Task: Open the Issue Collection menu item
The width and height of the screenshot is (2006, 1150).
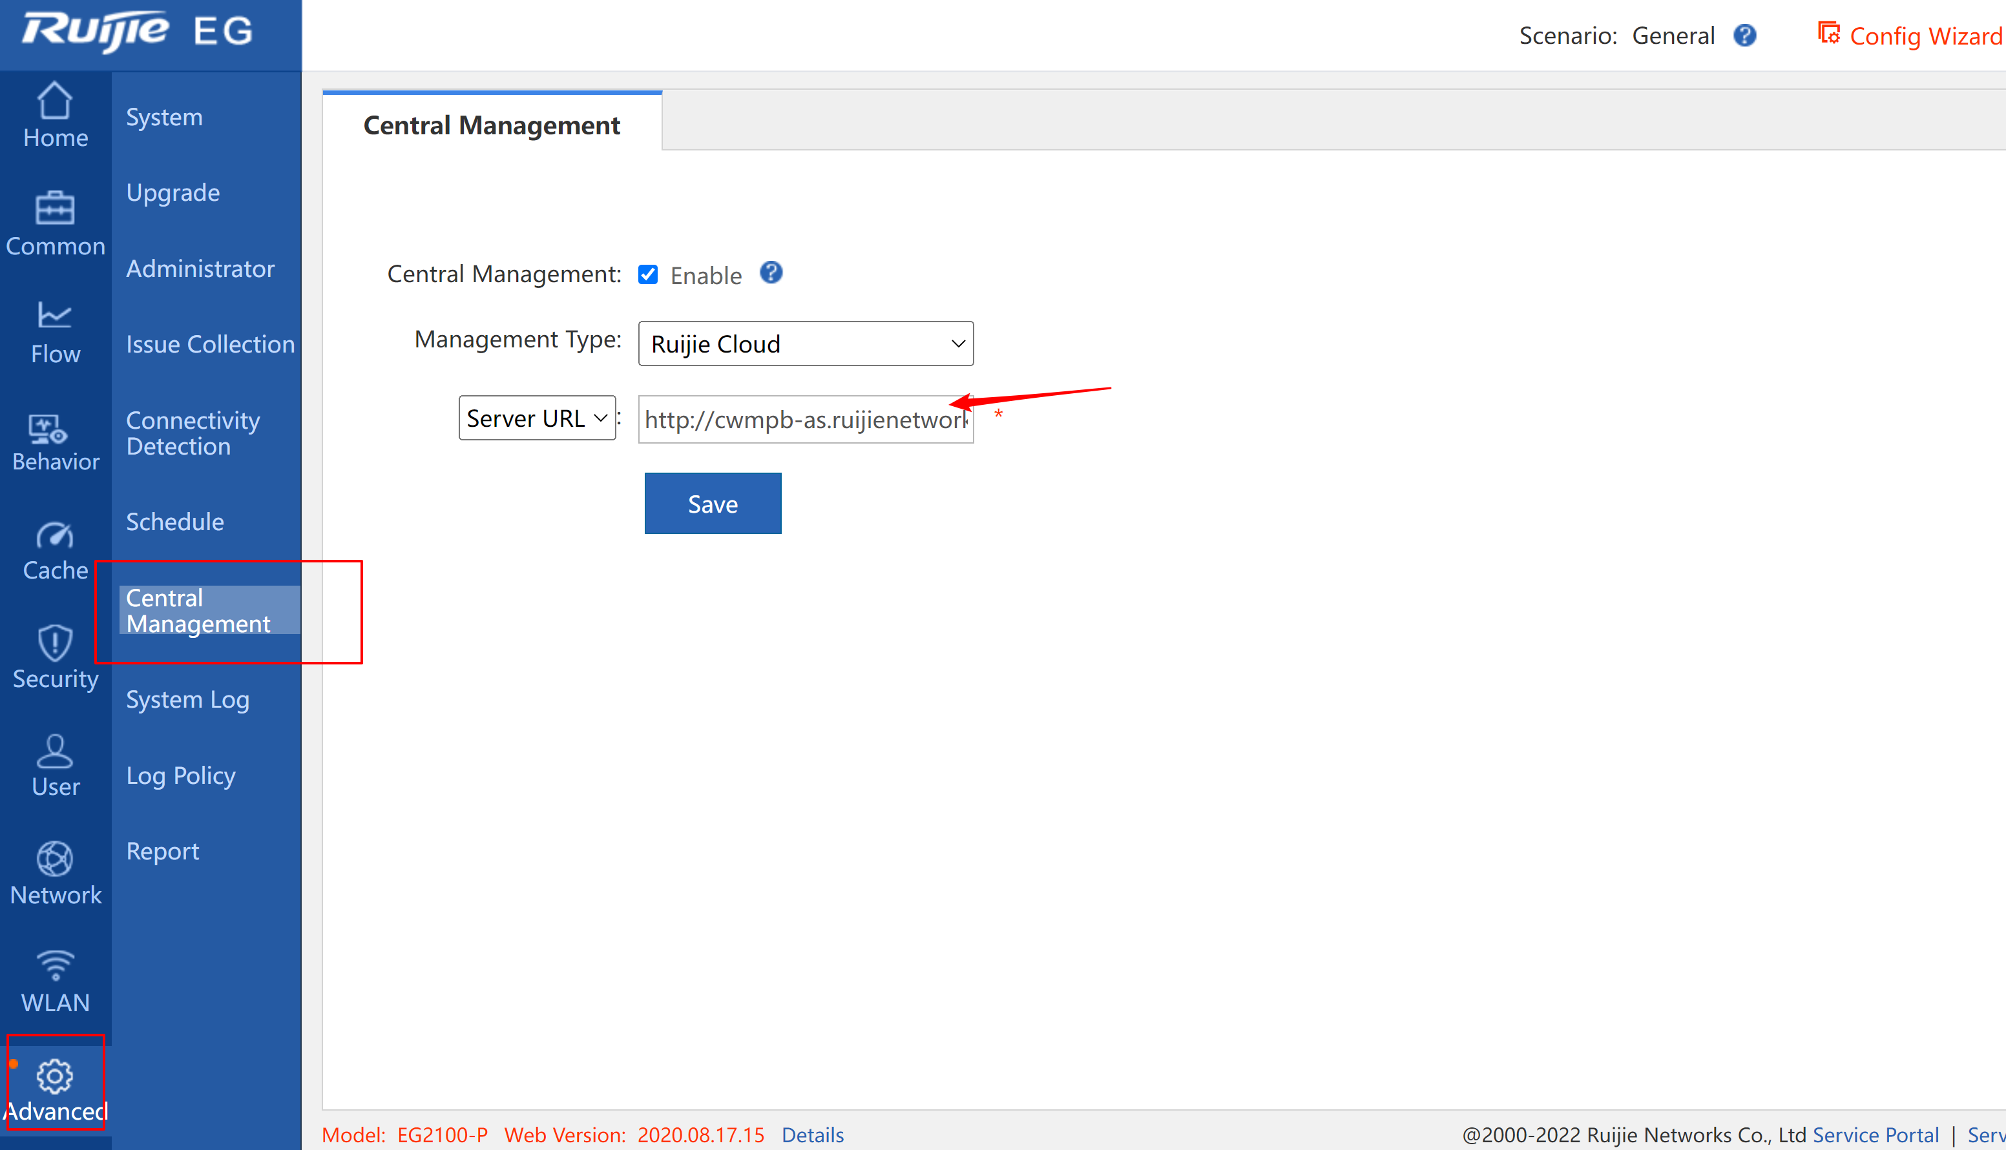Action: [x=210, y=344]
